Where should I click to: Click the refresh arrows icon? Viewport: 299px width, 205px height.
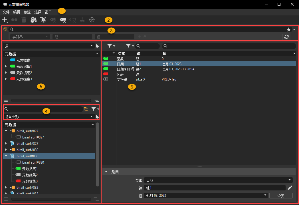(286, 37)
